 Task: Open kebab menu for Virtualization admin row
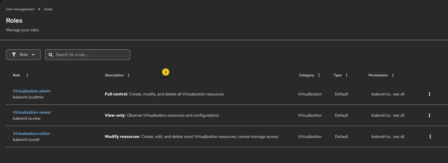click(x=429, y=94)
